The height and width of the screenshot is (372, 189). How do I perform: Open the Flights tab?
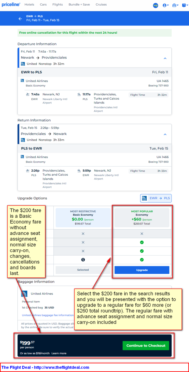(x=58, y=5)
